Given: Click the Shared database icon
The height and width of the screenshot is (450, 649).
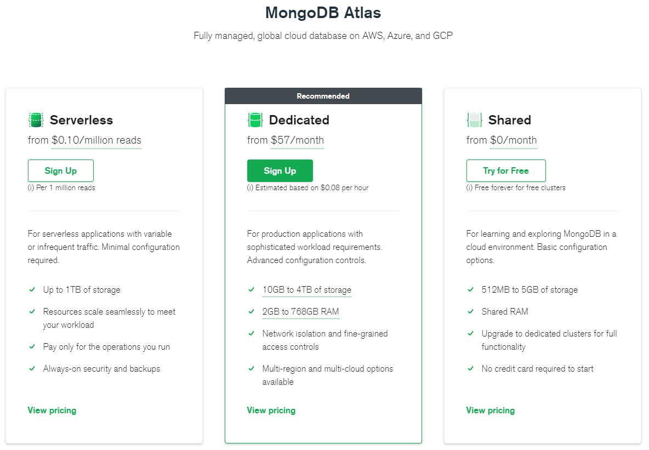Looking at the screenshot, I should point(474,119).
